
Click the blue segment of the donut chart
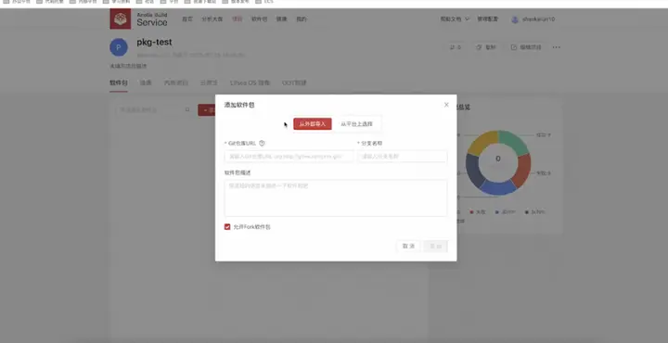(498, 188)
